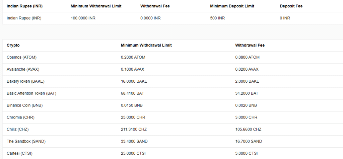Click the crypto table's 'Minimum Withdrawal Limit' header
This screenshot has height=159, width=343.
tap(146, 45)
